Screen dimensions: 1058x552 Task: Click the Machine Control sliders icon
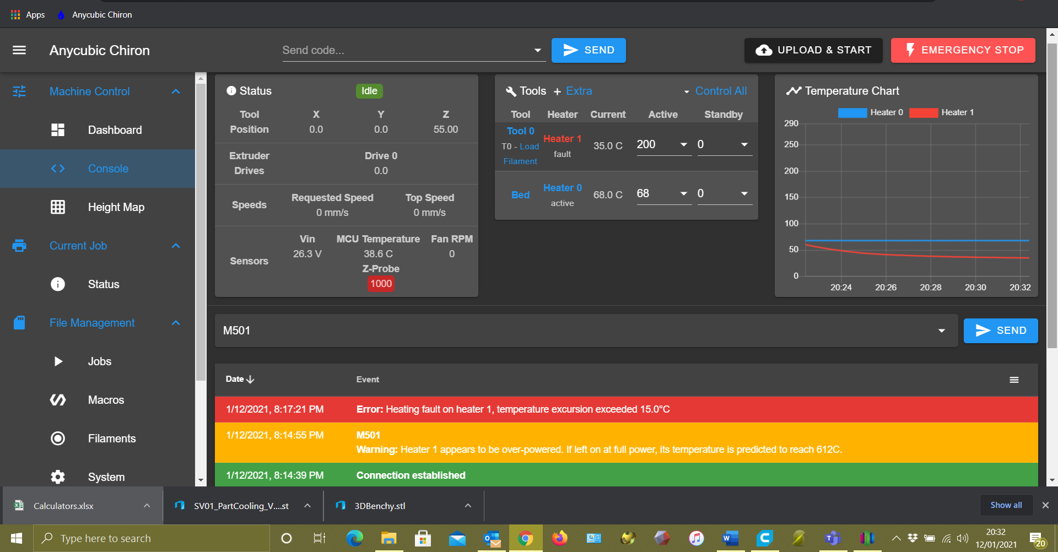(x=19, y=91)
